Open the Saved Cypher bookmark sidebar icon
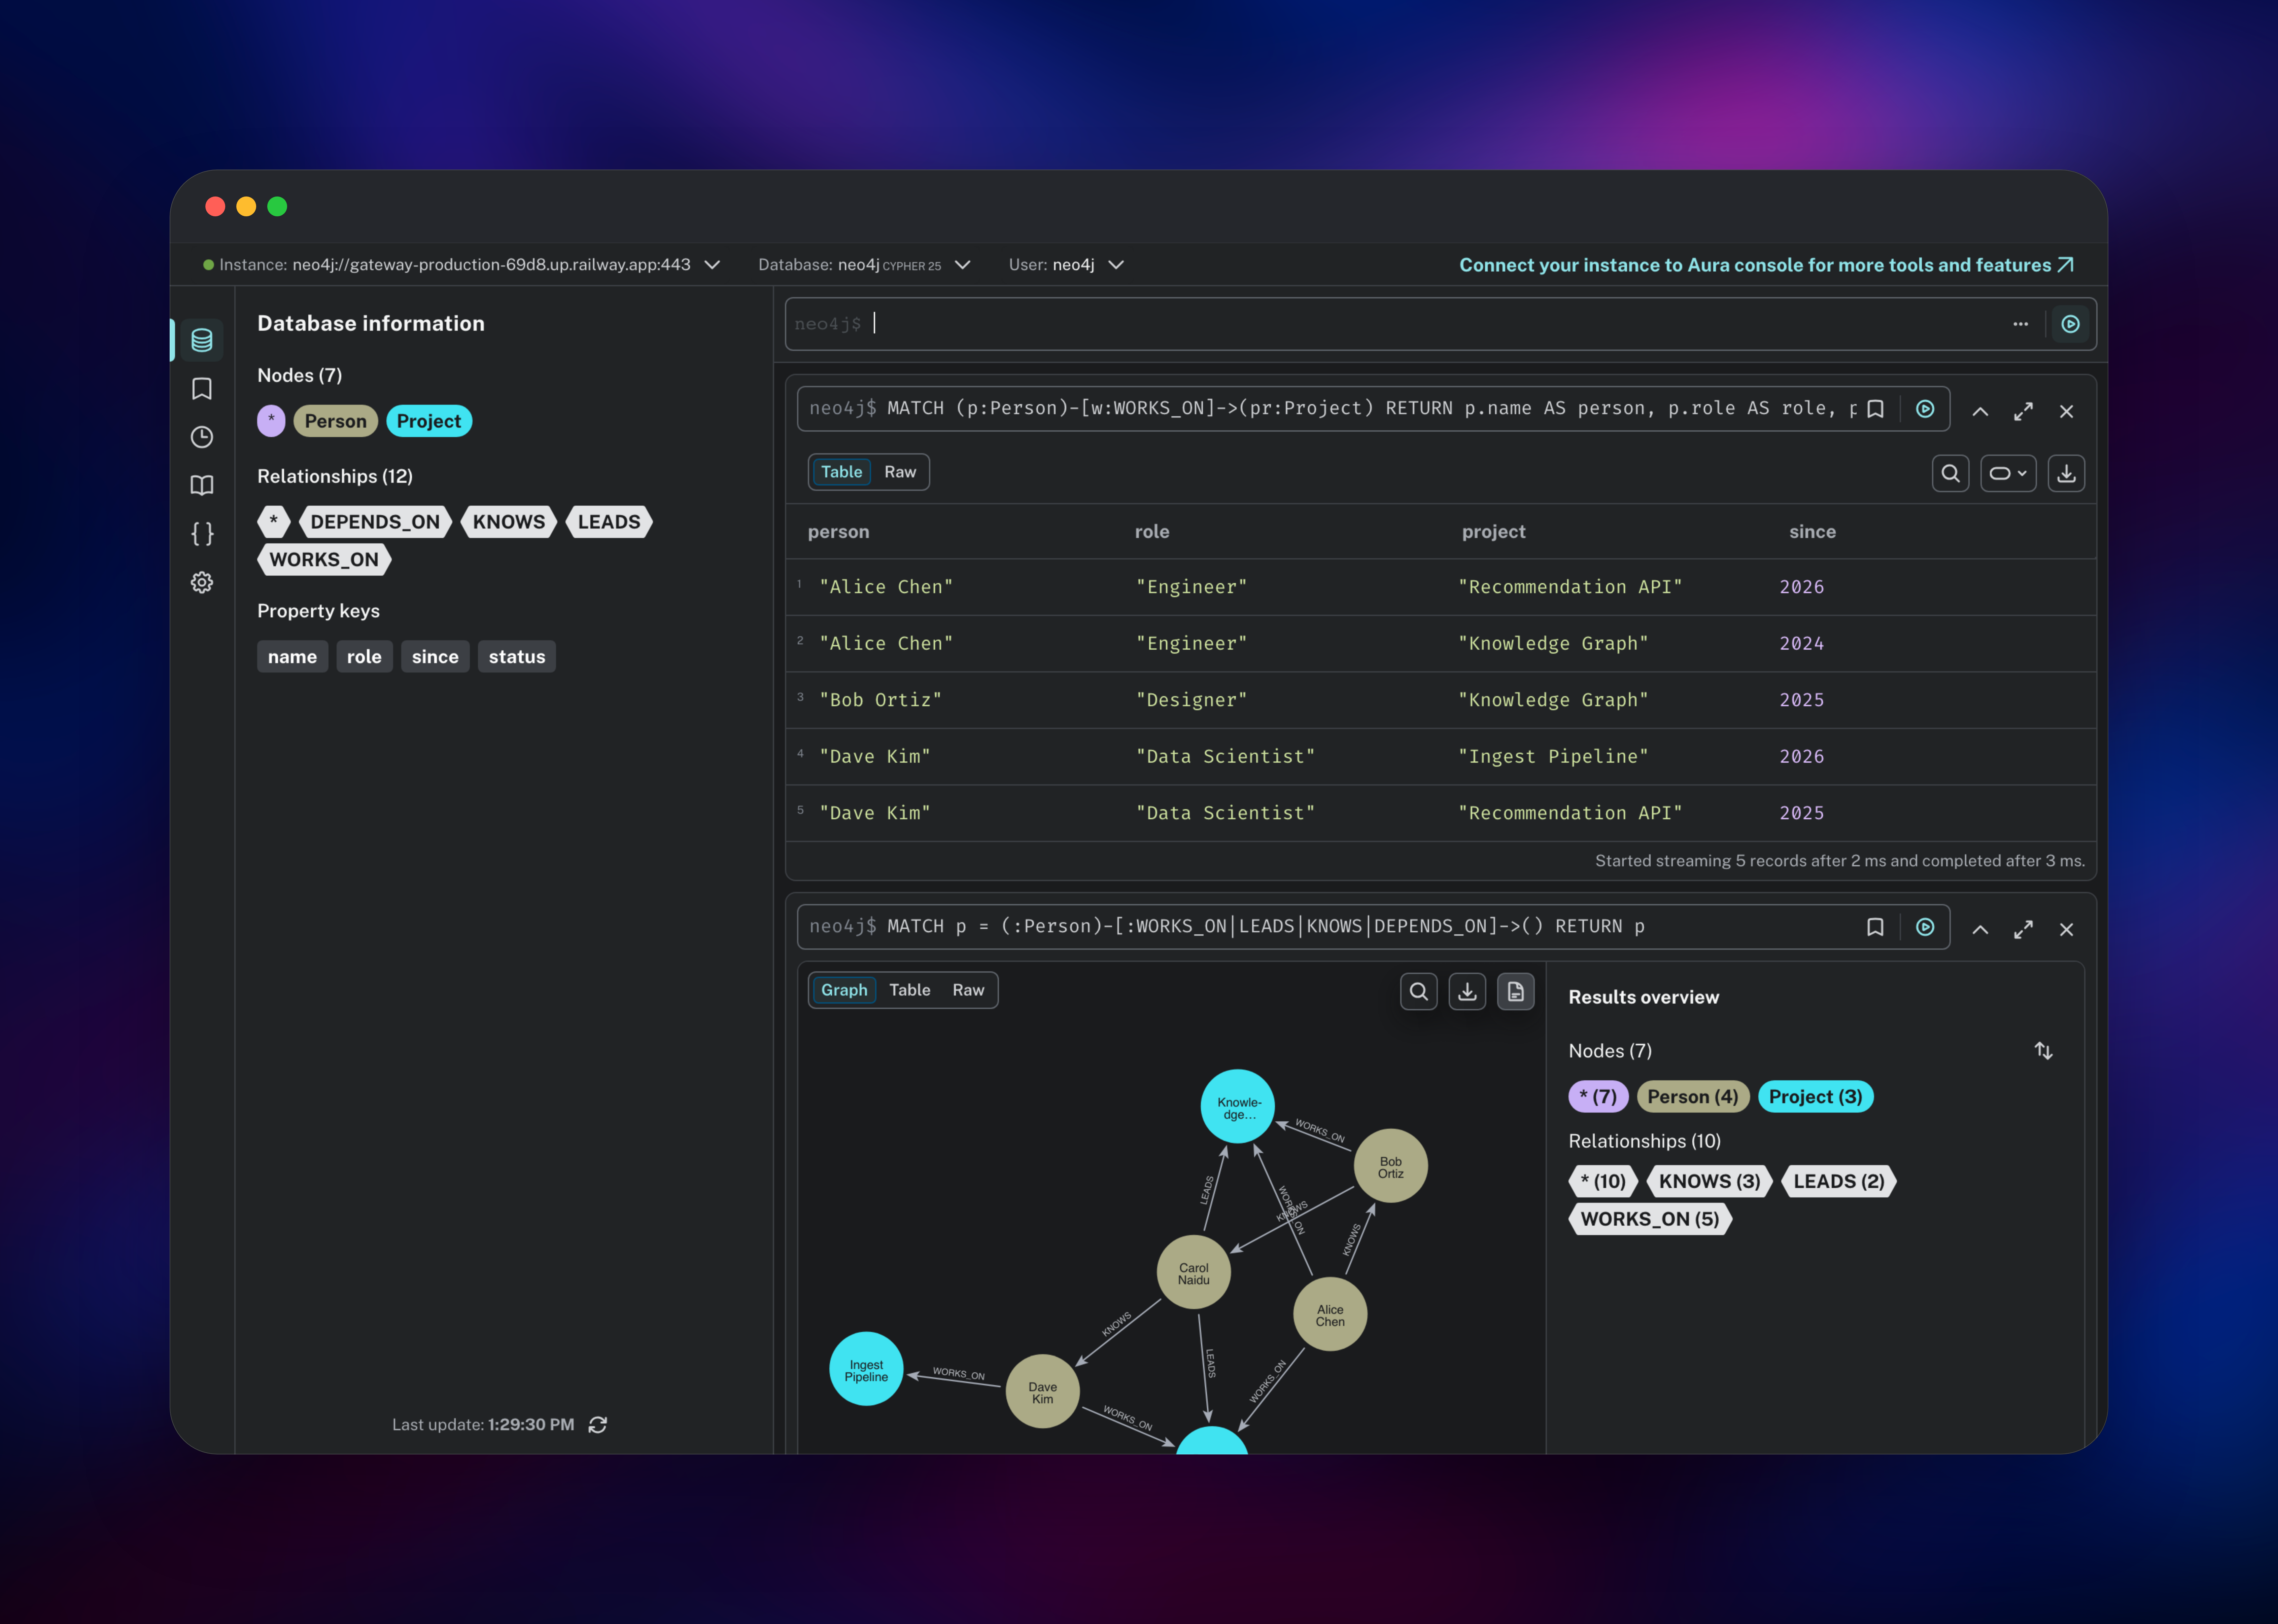The height and width of the screenshot is (1624, 2278). tap(202, 389)
